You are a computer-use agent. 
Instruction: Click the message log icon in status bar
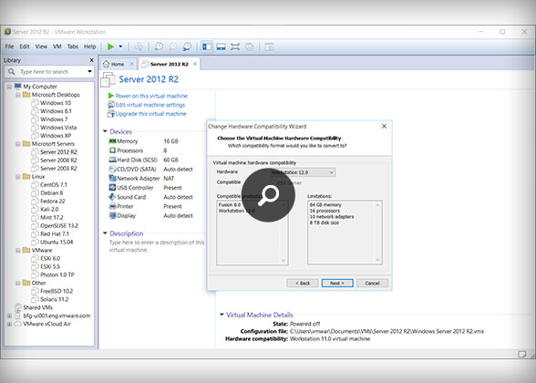[x=522, y=354]
